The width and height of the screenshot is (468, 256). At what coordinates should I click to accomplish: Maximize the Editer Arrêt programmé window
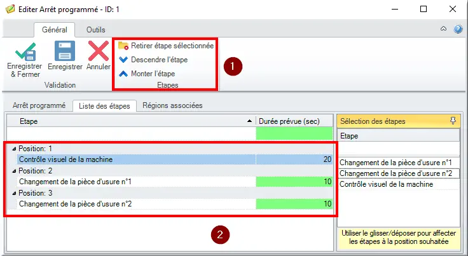[423, 10]
